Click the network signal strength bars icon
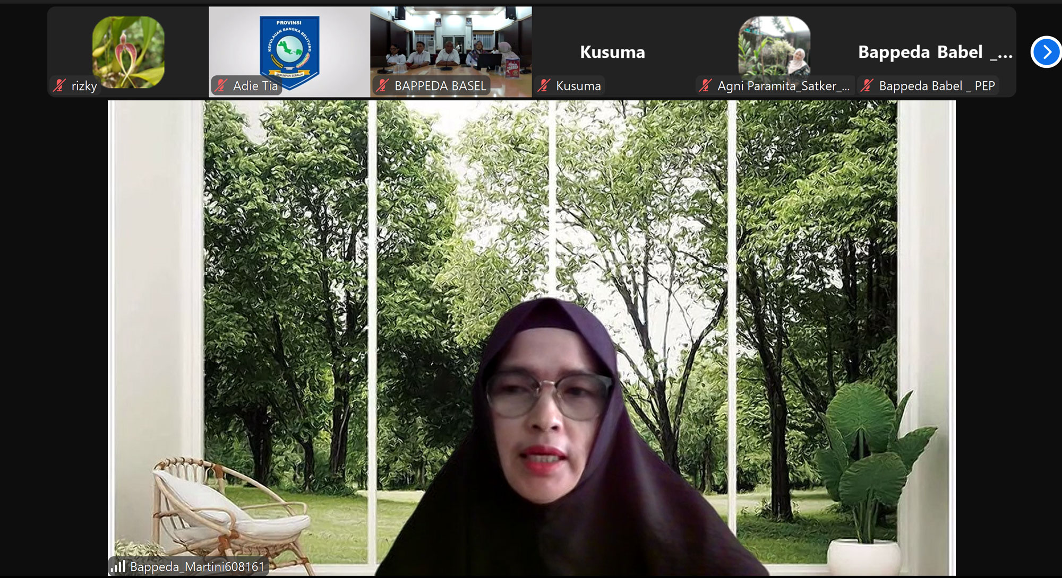The width and height of the screenshot is (1062, 578). 118,566
